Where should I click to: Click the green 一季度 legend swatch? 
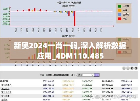point(119,6)
